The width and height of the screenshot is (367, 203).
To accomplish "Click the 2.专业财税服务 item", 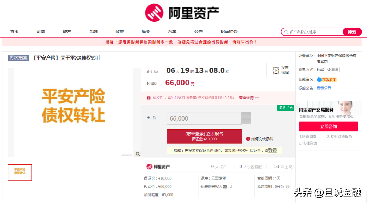I will (339, 136).
